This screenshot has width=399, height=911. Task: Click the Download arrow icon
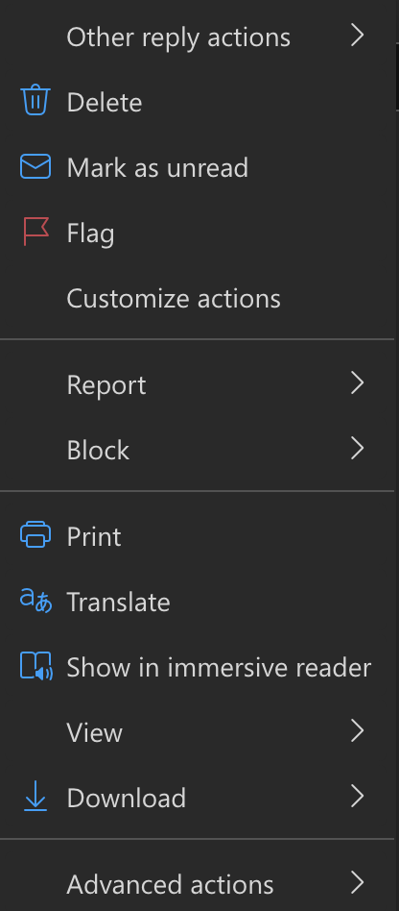pos(35,797)
